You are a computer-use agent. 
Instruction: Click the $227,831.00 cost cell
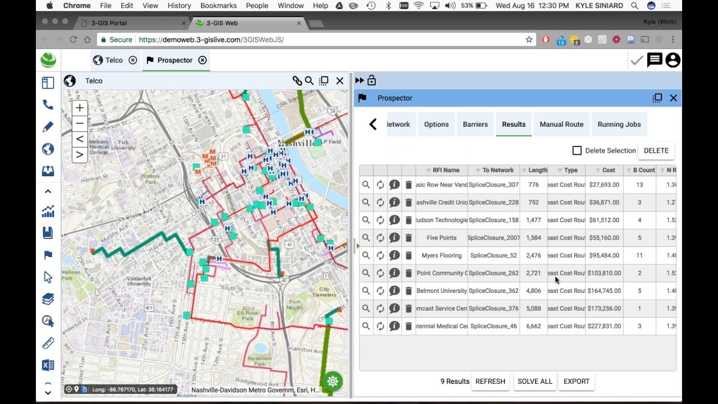click(604, 326)
